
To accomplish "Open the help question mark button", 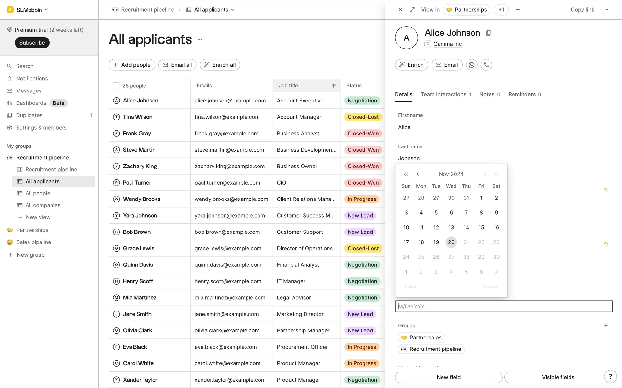I will coord(610,376).
